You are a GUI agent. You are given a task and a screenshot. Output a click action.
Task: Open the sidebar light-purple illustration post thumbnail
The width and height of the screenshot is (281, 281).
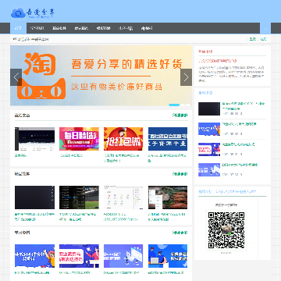(x=209, y=169)
